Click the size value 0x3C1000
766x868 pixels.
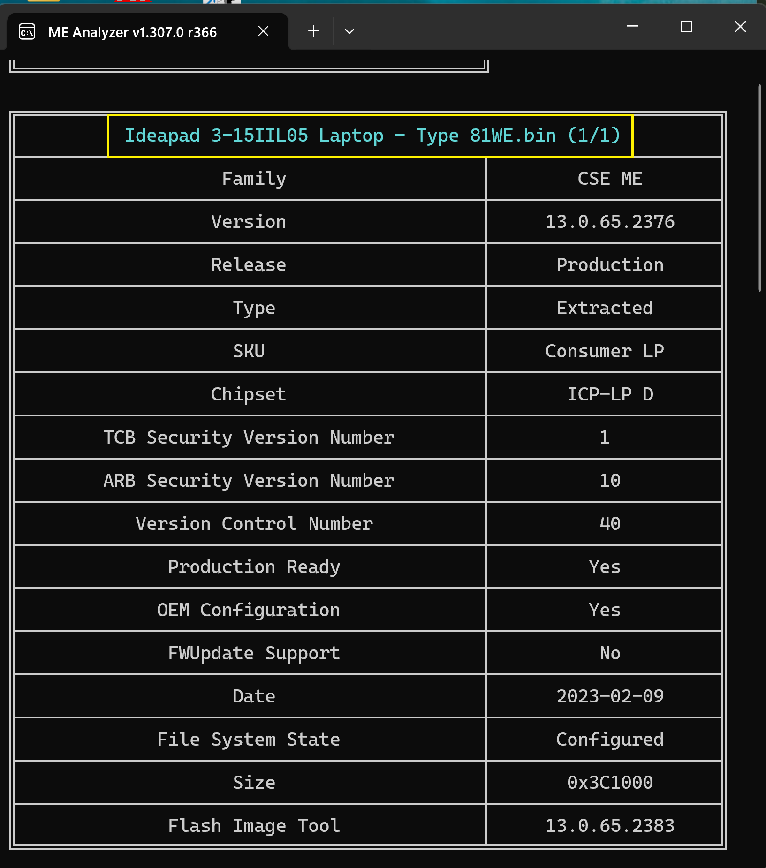click(x=609, y=783)
